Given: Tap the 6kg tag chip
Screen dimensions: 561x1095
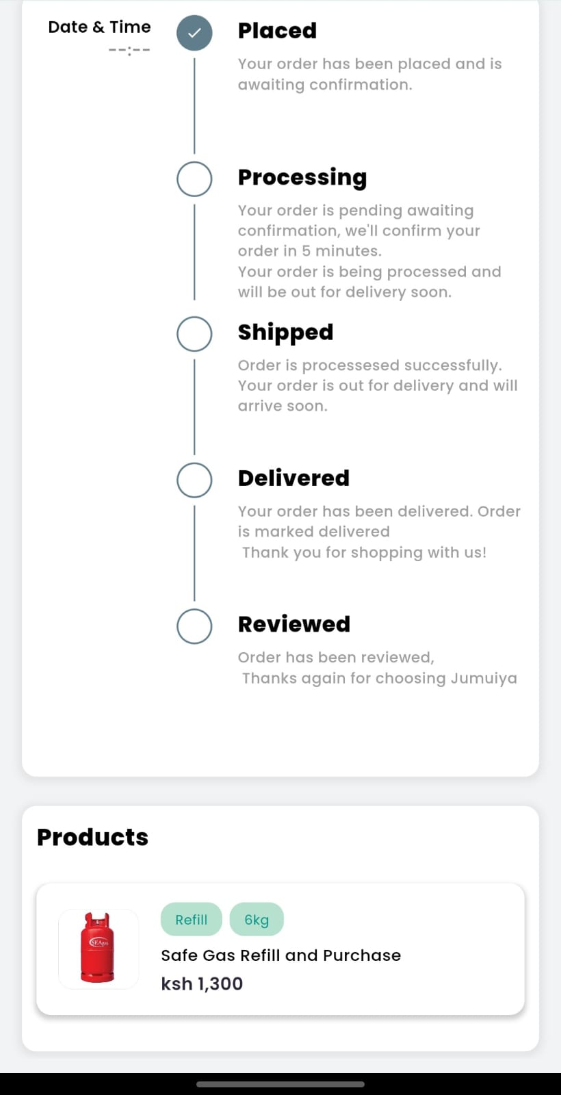Looking at the screenshot, I should pos(257,919).
